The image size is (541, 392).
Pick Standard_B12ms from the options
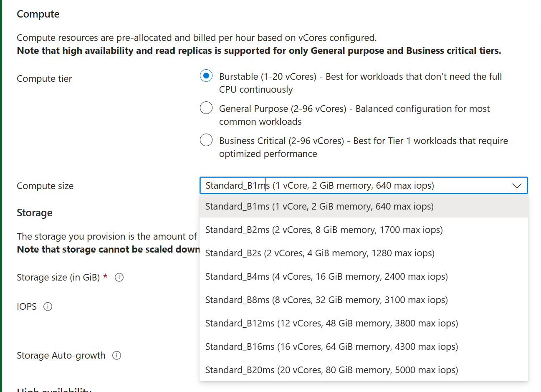(331, 323)
